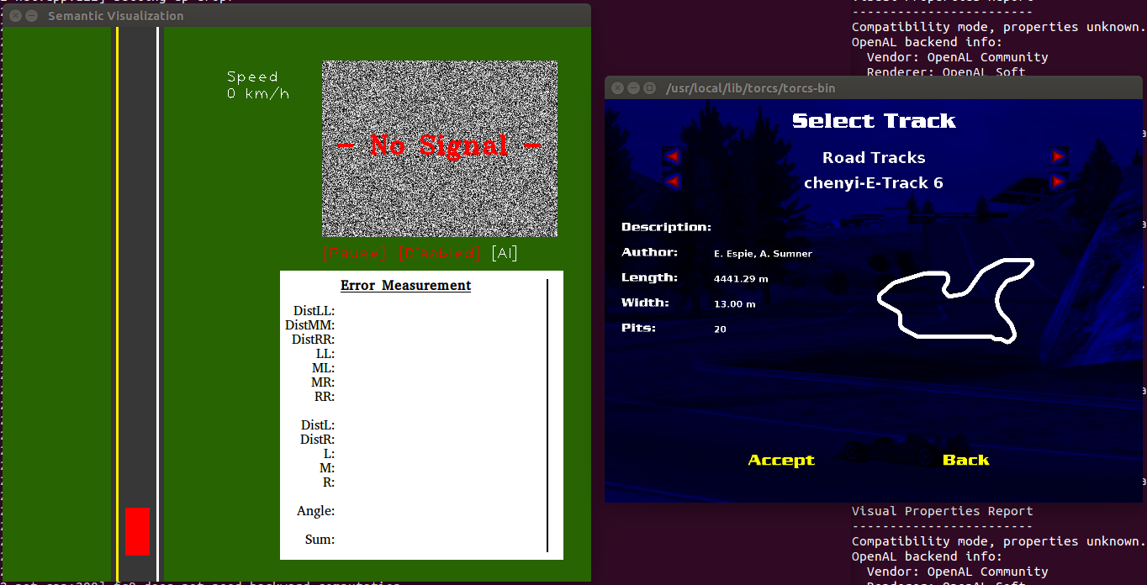This screenshot has width=1147, height=585.
Task: Click the 'DistLL:' row label
Action: [x=314, y=311]
